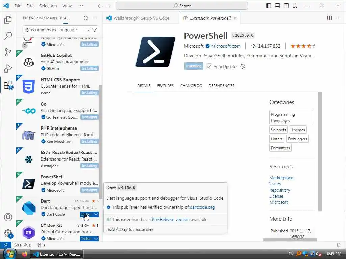Go forward with the navigation arrow
Image resolution: width=346 pixels, height=259 pixels.
(108, 6)
